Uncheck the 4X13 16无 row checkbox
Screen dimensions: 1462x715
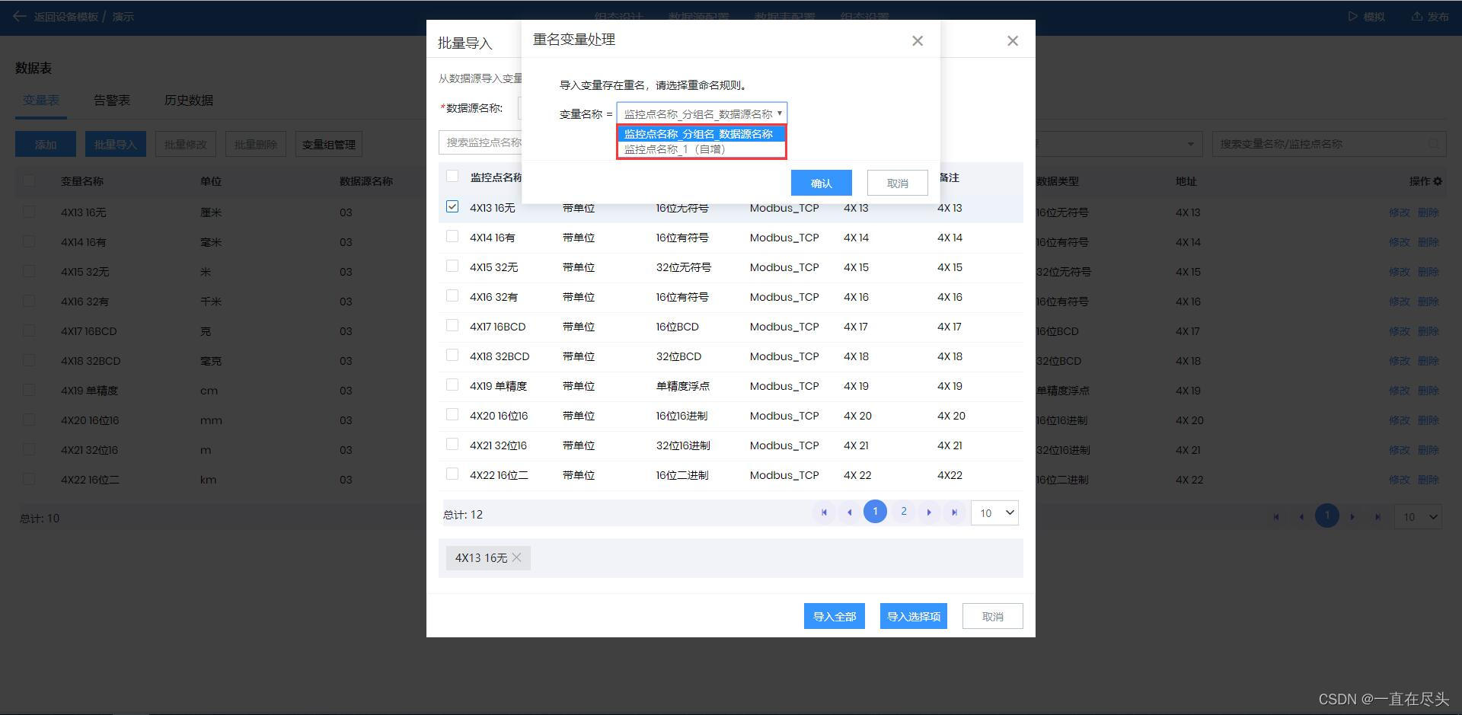point(452,206)
